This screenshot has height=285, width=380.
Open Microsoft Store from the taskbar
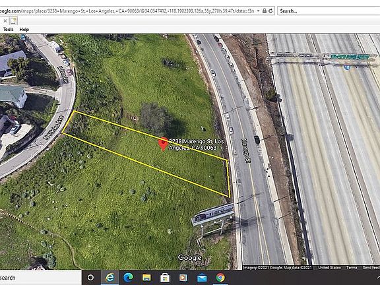coord(165,278)
